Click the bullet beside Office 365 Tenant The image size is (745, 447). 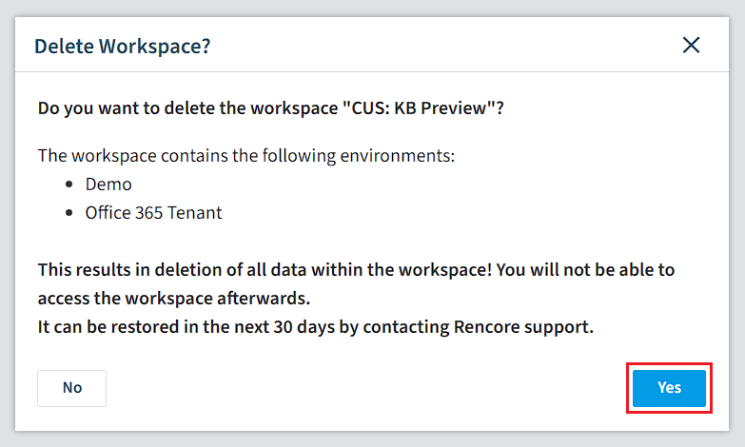69,213
